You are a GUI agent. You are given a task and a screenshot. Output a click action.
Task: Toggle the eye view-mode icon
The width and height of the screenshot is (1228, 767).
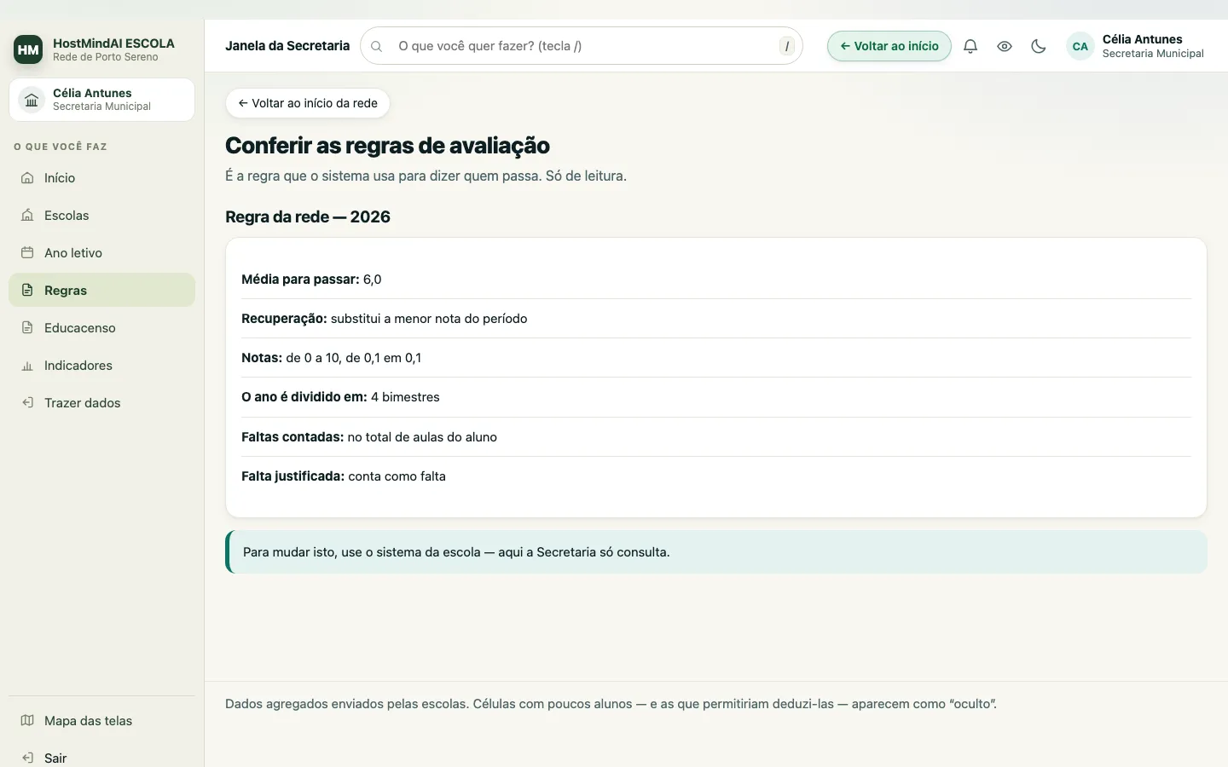1005,46
